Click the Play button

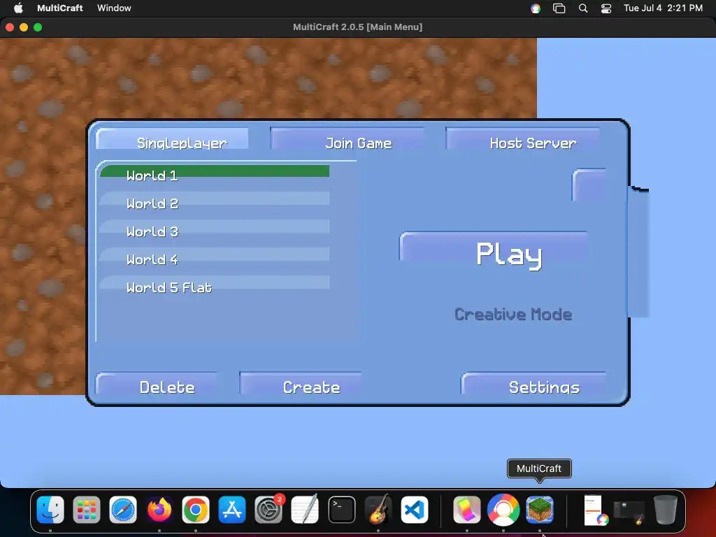pos(494,248)
